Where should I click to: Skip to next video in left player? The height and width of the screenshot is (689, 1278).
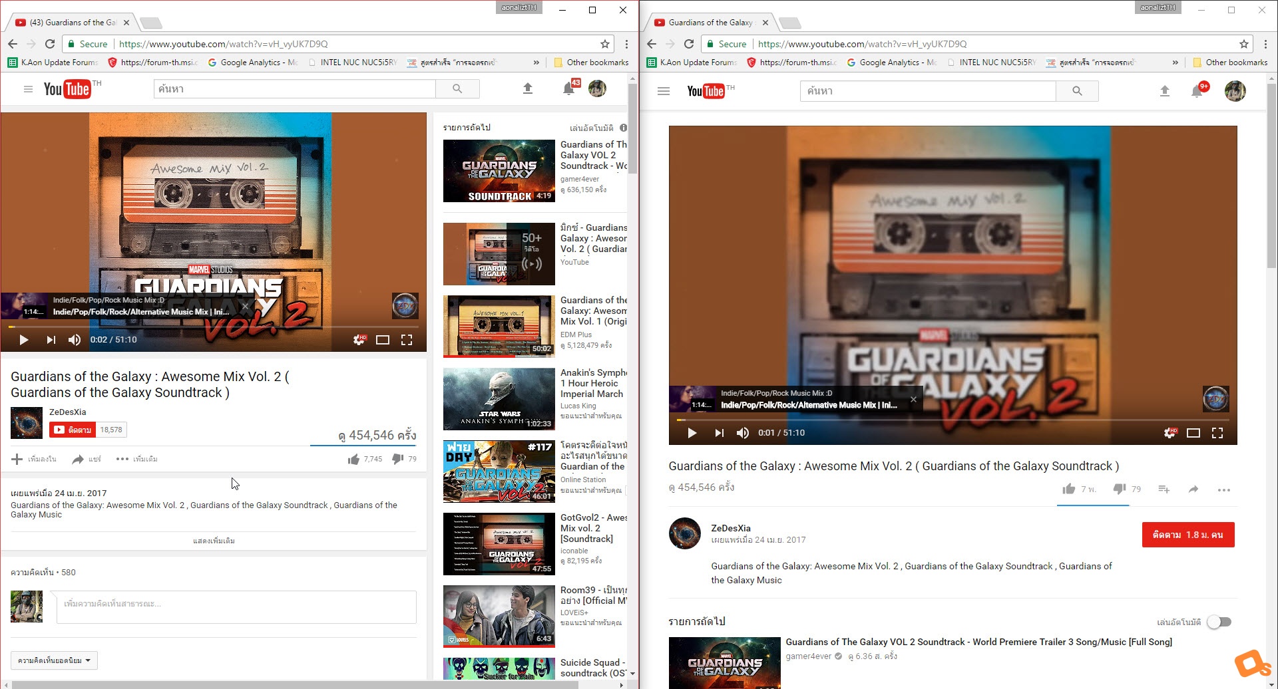pos(51,340)
